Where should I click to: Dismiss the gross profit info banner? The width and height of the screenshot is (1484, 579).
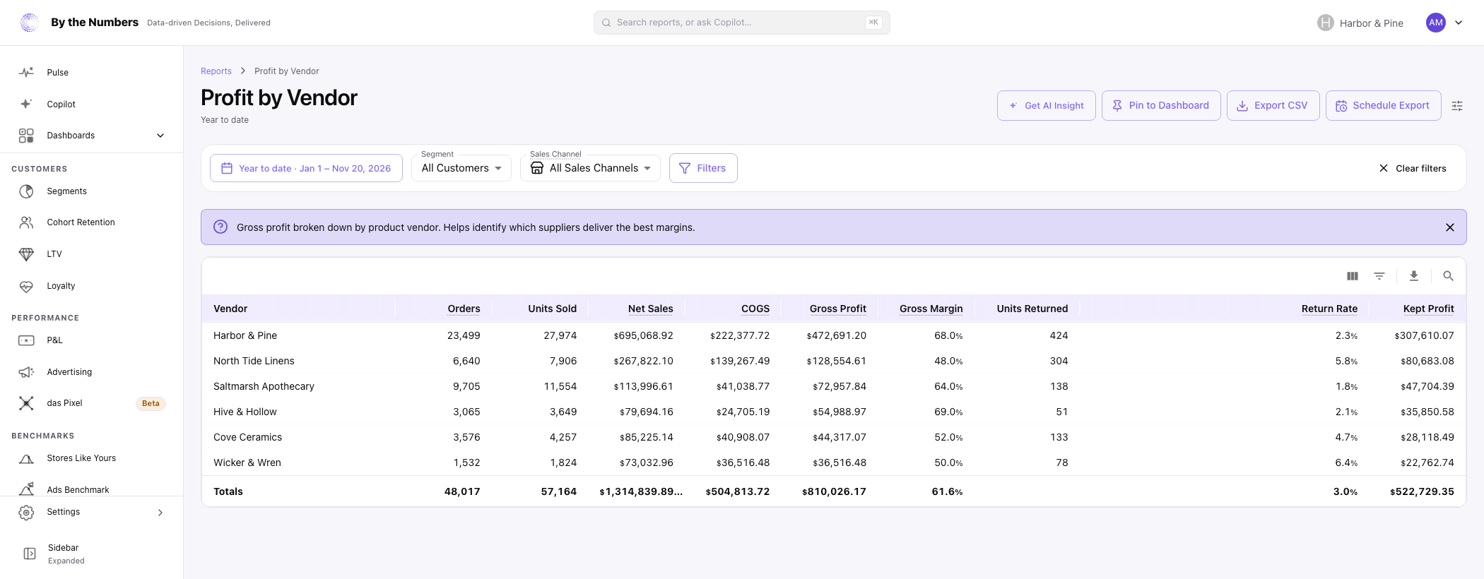point(1450,227)
